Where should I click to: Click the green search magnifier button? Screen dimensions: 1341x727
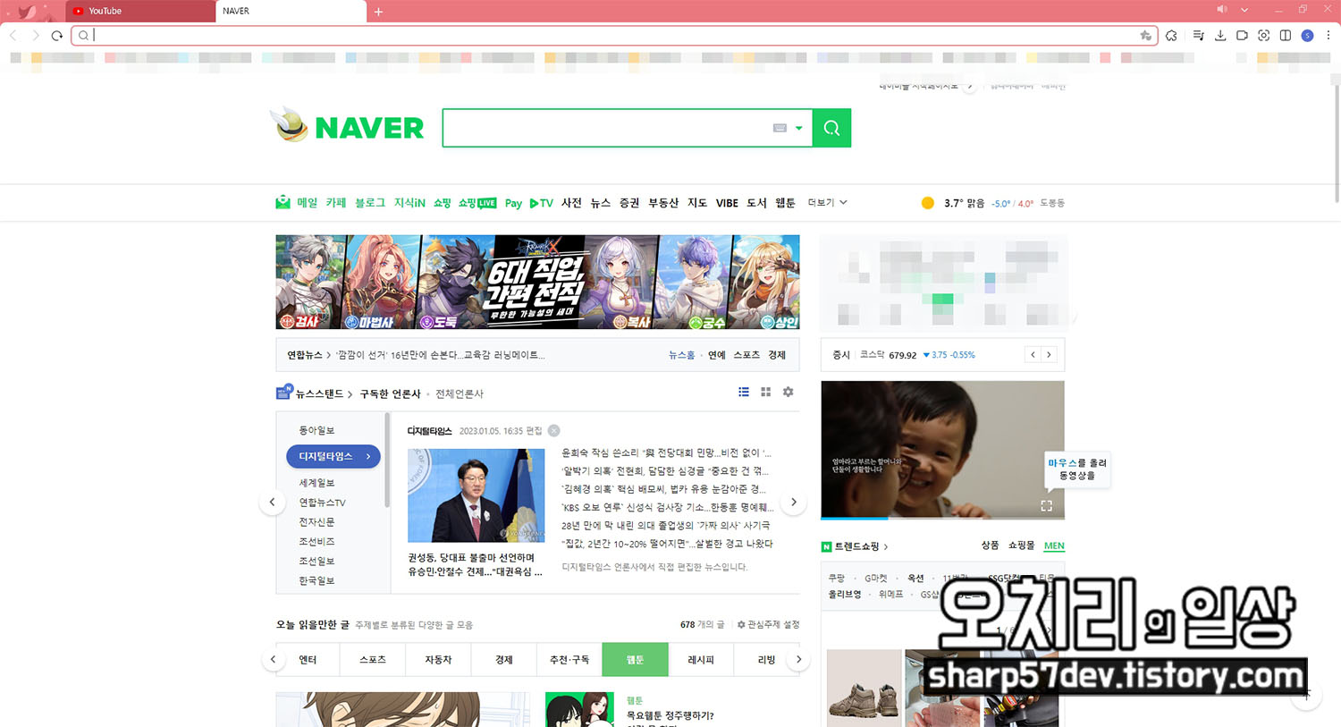point(831,128)
